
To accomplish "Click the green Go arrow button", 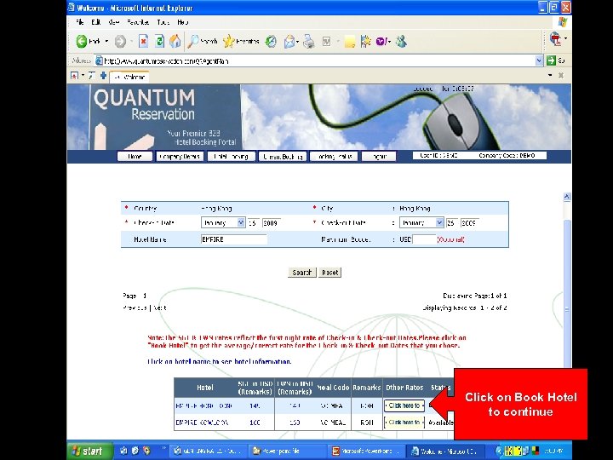I will pyautogui.click(x=551, y=60).
